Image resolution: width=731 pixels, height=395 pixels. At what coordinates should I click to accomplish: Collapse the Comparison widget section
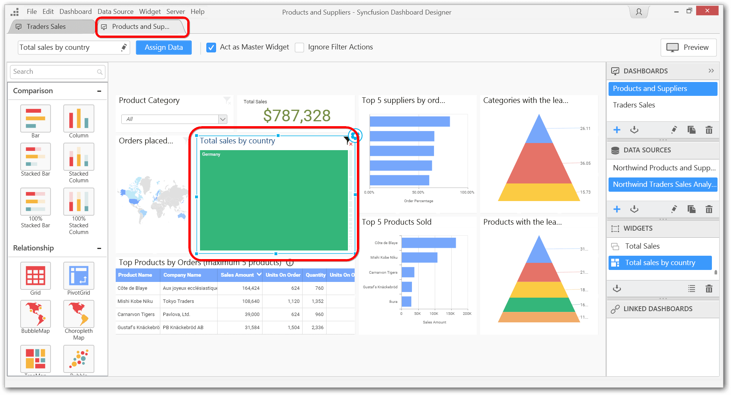click(x=99, y=91)
